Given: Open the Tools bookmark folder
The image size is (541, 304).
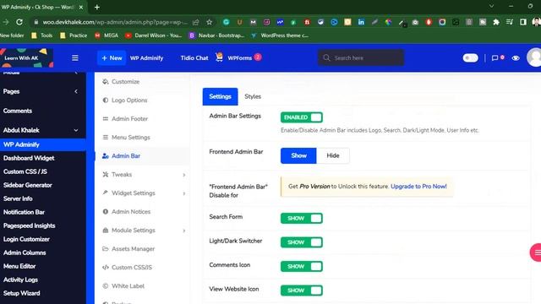Looking at the screenshot, I should pos(41,35).
